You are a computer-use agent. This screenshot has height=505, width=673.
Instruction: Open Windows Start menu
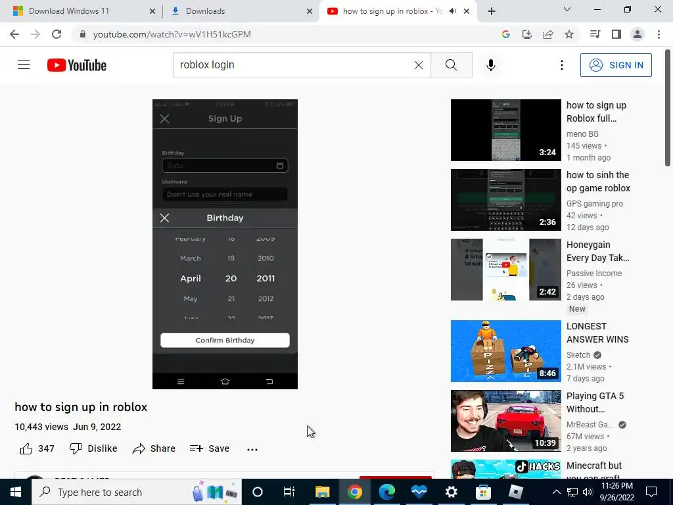pyautogui.click(x=16, y=492)
